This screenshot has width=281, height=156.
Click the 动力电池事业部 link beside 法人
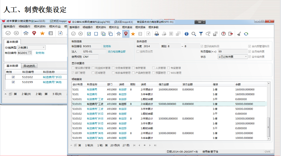pyautogui.click(x=117, y=51)
